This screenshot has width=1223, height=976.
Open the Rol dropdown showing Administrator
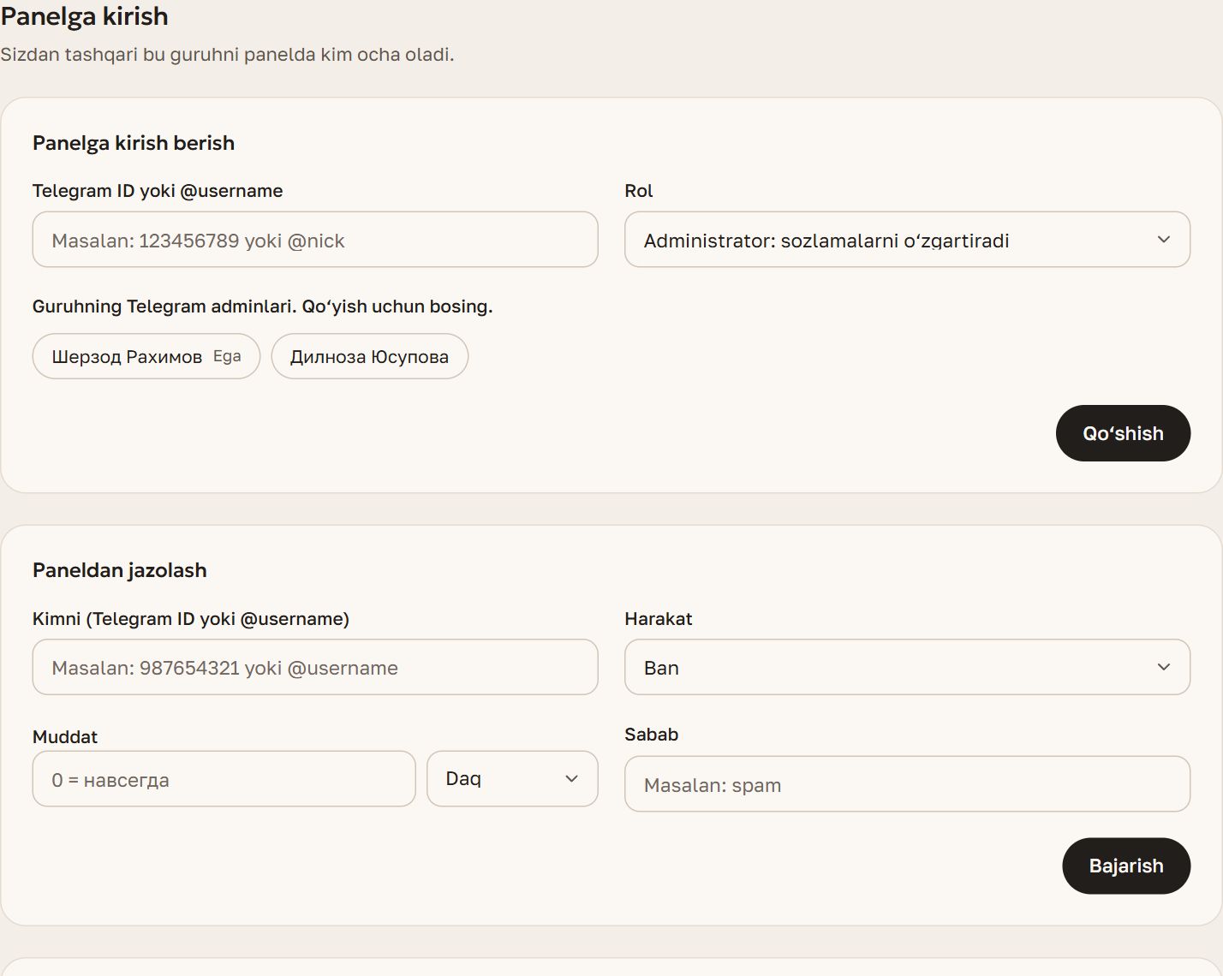(907, 240)
